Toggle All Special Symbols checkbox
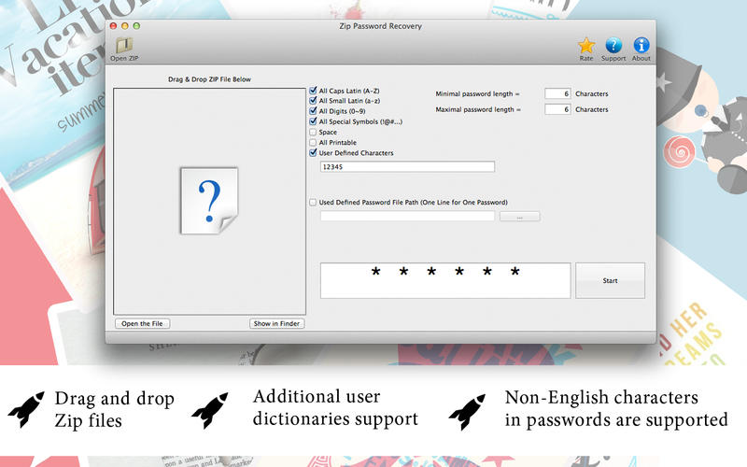 (x=313, y=121)
